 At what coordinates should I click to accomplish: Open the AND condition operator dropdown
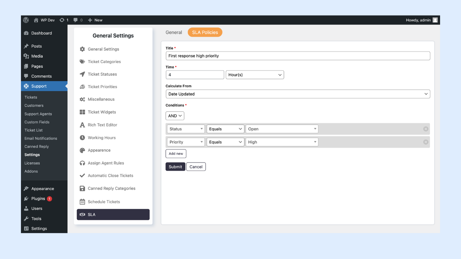175,116
